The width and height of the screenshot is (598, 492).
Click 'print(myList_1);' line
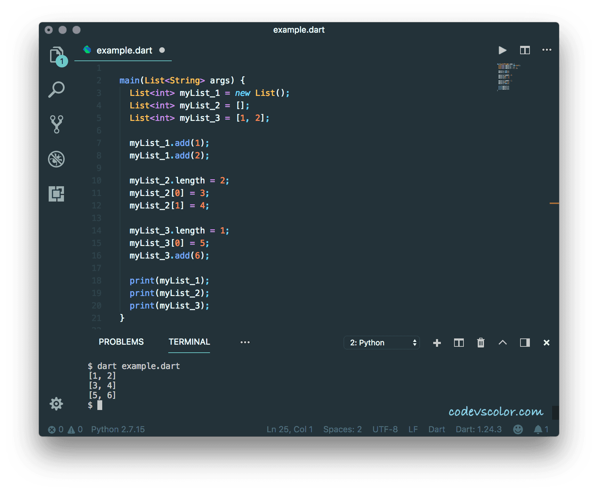169,281
